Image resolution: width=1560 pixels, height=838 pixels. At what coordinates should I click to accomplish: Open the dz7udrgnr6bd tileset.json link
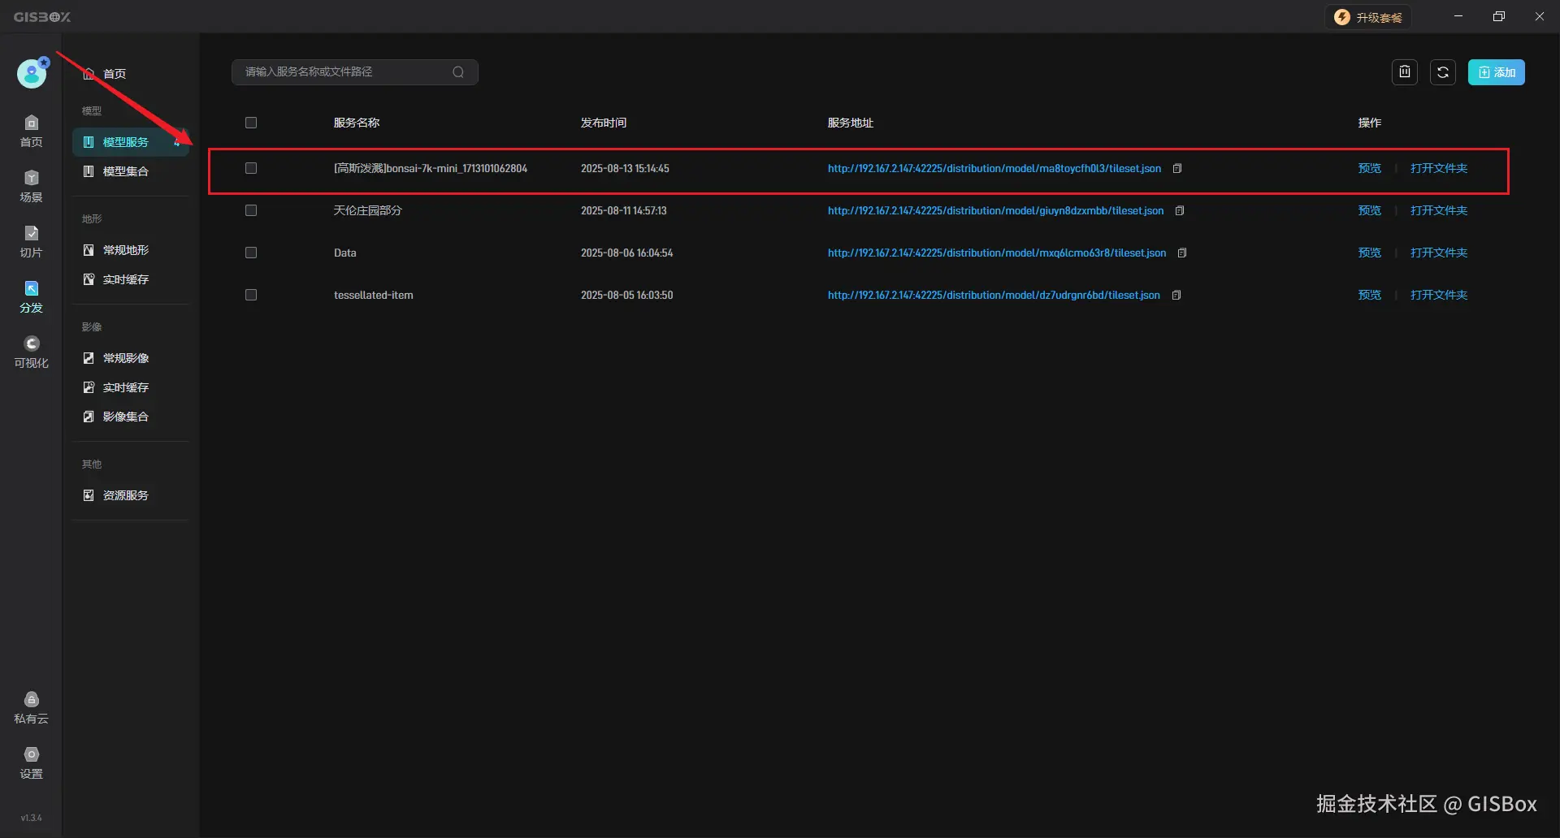(994, 296)
